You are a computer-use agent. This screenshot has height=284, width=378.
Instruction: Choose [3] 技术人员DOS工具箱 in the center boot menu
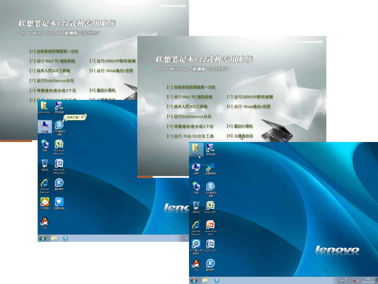[x=187, y=106]
